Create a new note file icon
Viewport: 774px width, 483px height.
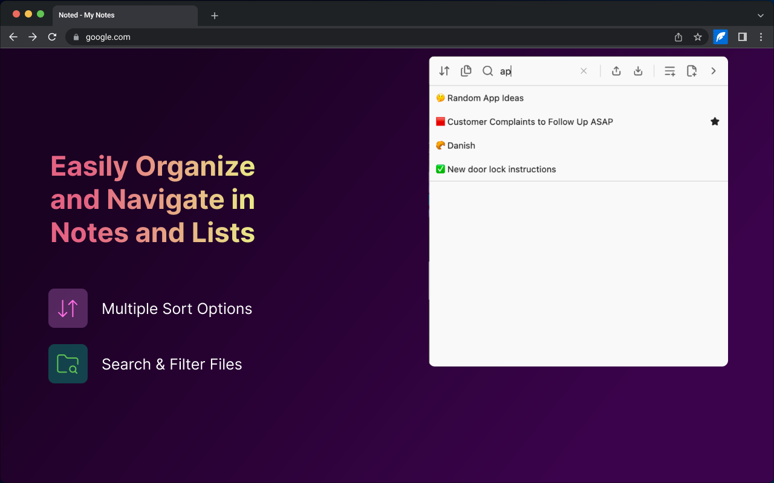(692, 71)
